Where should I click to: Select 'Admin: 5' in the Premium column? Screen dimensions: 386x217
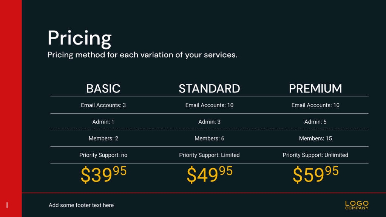coord(315,122)
